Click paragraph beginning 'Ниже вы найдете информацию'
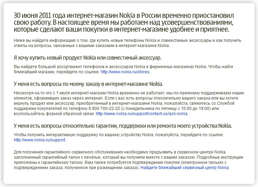The height and width of the screenshot is (187, 258). click(128, 43)
